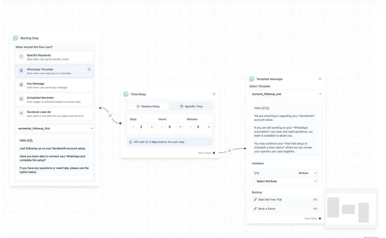Viewport: 386px width, 238px height.
Task: Click the Time Delay Next Step connector dot
Action: pyautogui.click(x=214, y=153)
